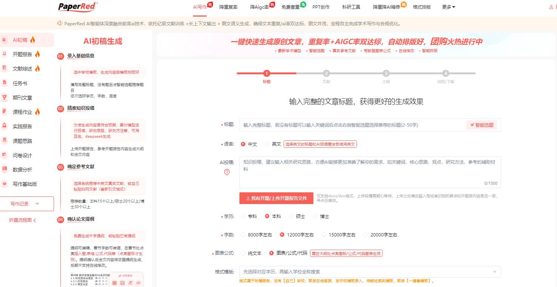The image size is (557, 287).
Task: Choose 20000字左右 word count
Action: (366, 235)
